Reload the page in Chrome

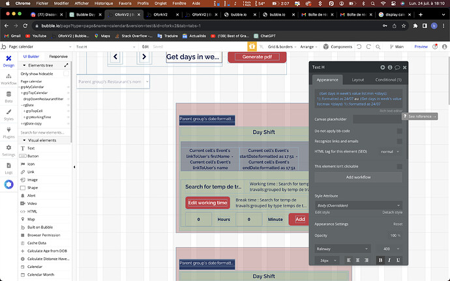[25, 26]
